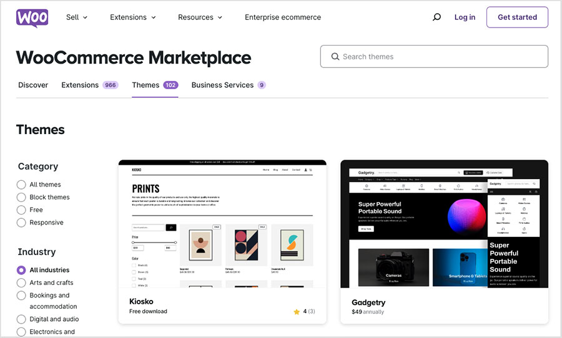The image size is (562, 338).
Task: Click the $49 annually price text
Action: tap(368, 312)
